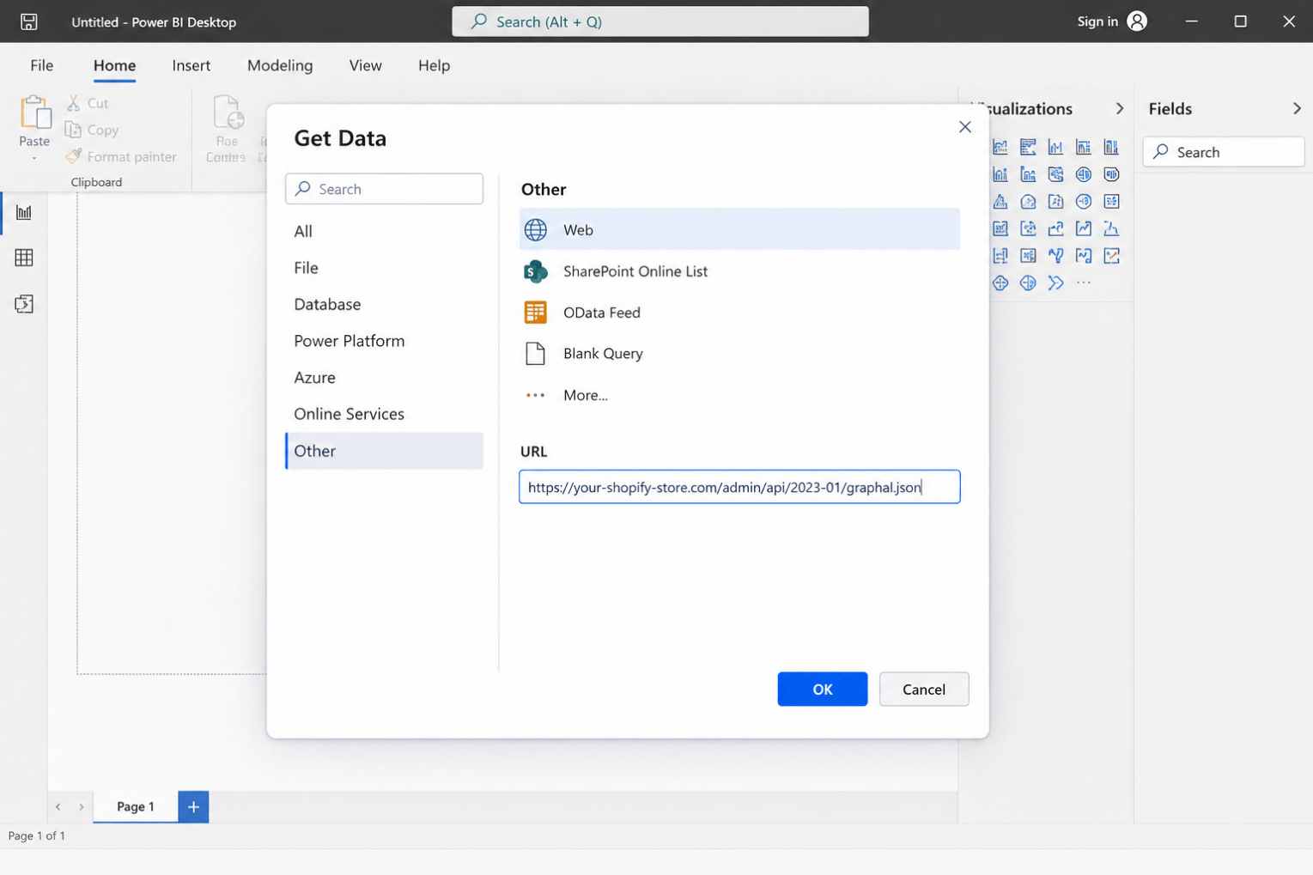Open More... data source options
Image resolution: width=1313 pixels, height=875 pixels.
(586, 395)
